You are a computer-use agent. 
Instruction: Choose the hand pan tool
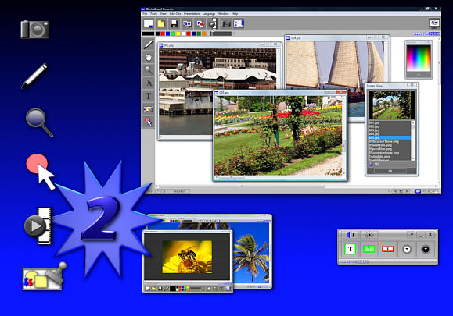pyautogui.click(x=149, y=57)
